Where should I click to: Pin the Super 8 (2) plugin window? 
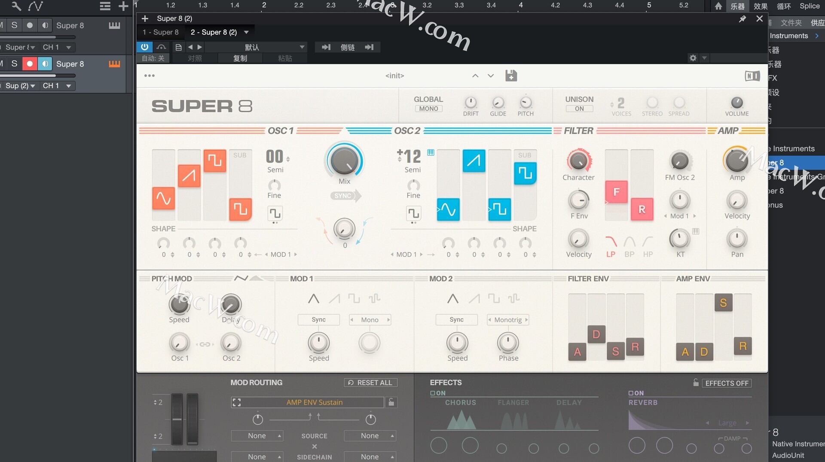742,19
